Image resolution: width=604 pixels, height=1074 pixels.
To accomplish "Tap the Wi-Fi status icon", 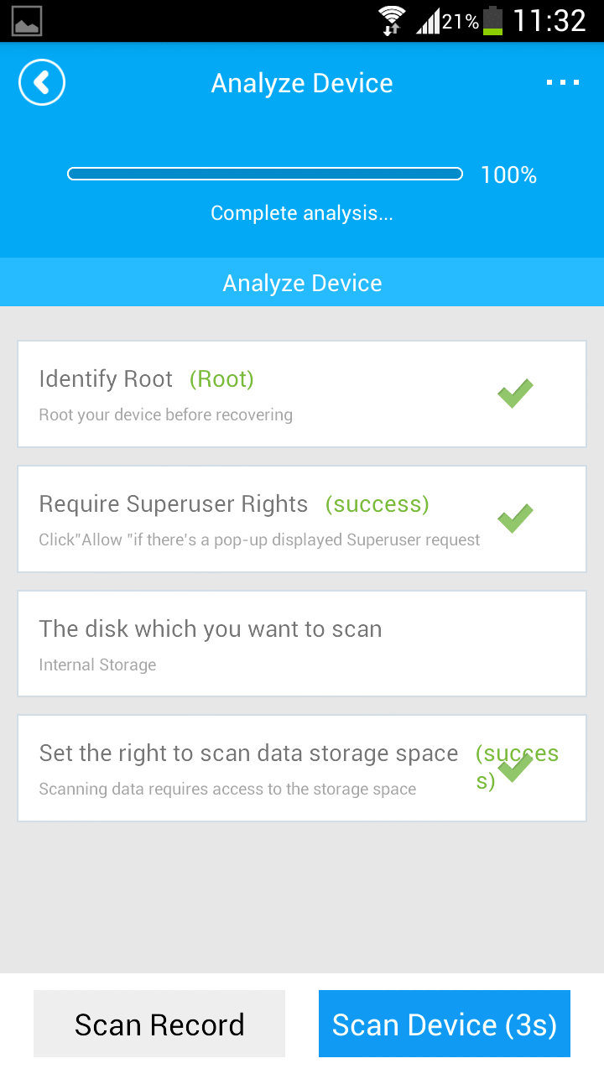I will tap(391, 20).
